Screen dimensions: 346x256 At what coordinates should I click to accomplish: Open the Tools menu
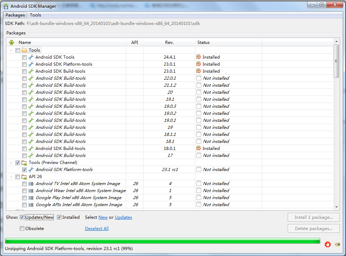35,15
